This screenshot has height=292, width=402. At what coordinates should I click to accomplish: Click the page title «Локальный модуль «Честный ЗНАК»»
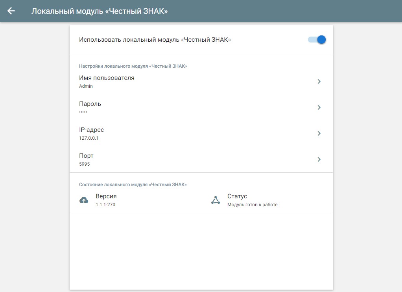coord(100,11)
